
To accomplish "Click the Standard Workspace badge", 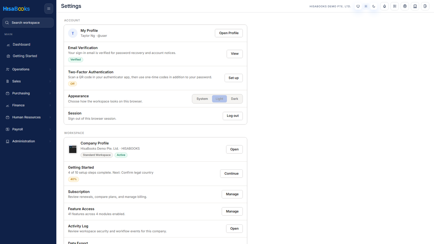I will coord(97,155).
